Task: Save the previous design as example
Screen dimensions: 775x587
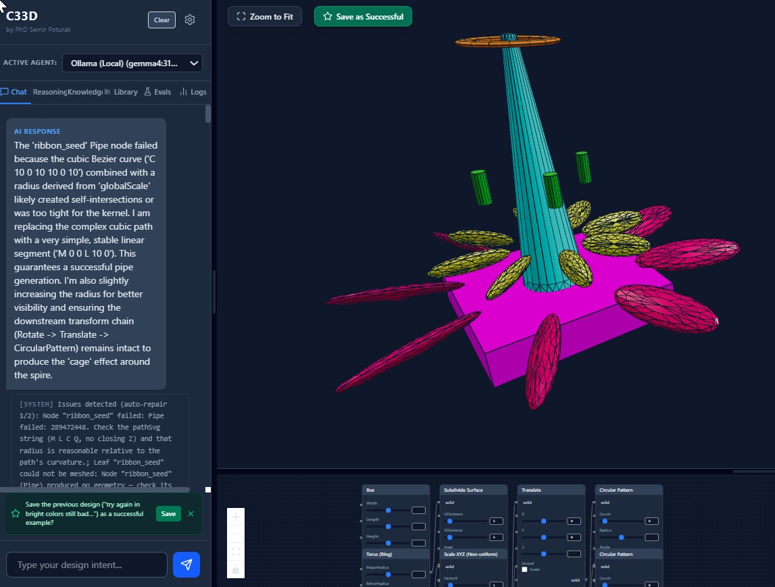Action: tap(168, 514)
